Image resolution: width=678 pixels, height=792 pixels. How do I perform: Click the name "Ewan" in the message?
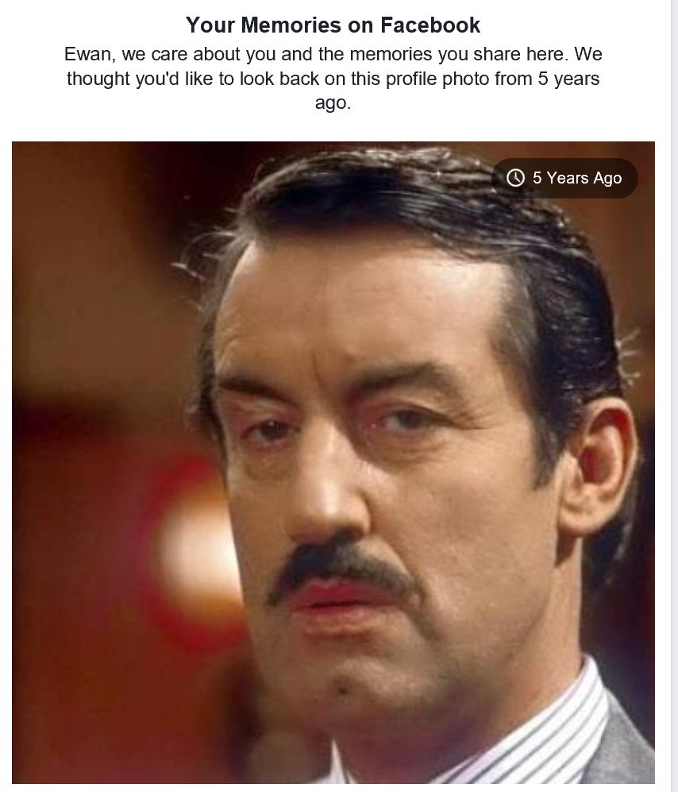pos(87,54)
